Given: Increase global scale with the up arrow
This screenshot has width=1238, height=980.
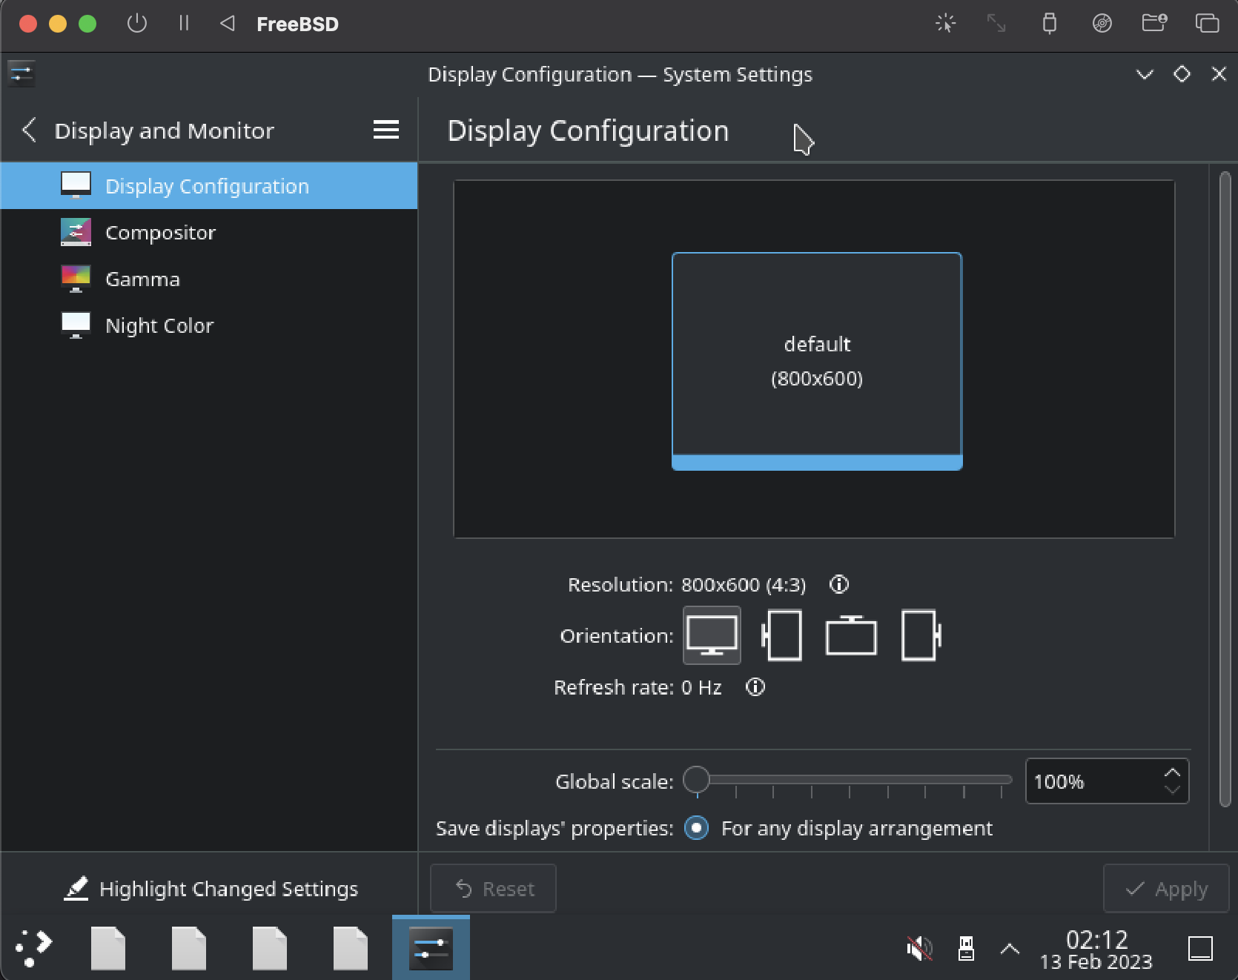Looking at the screenshot, I should coord(1172,772).
